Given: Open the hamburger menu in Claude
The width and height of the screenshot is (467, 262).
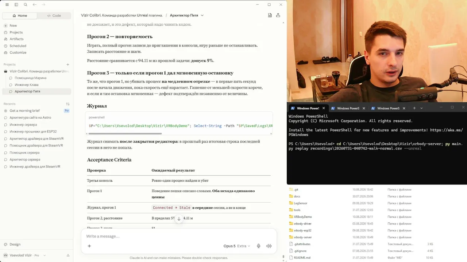Looking at the screenshot, I should point(7,5).
